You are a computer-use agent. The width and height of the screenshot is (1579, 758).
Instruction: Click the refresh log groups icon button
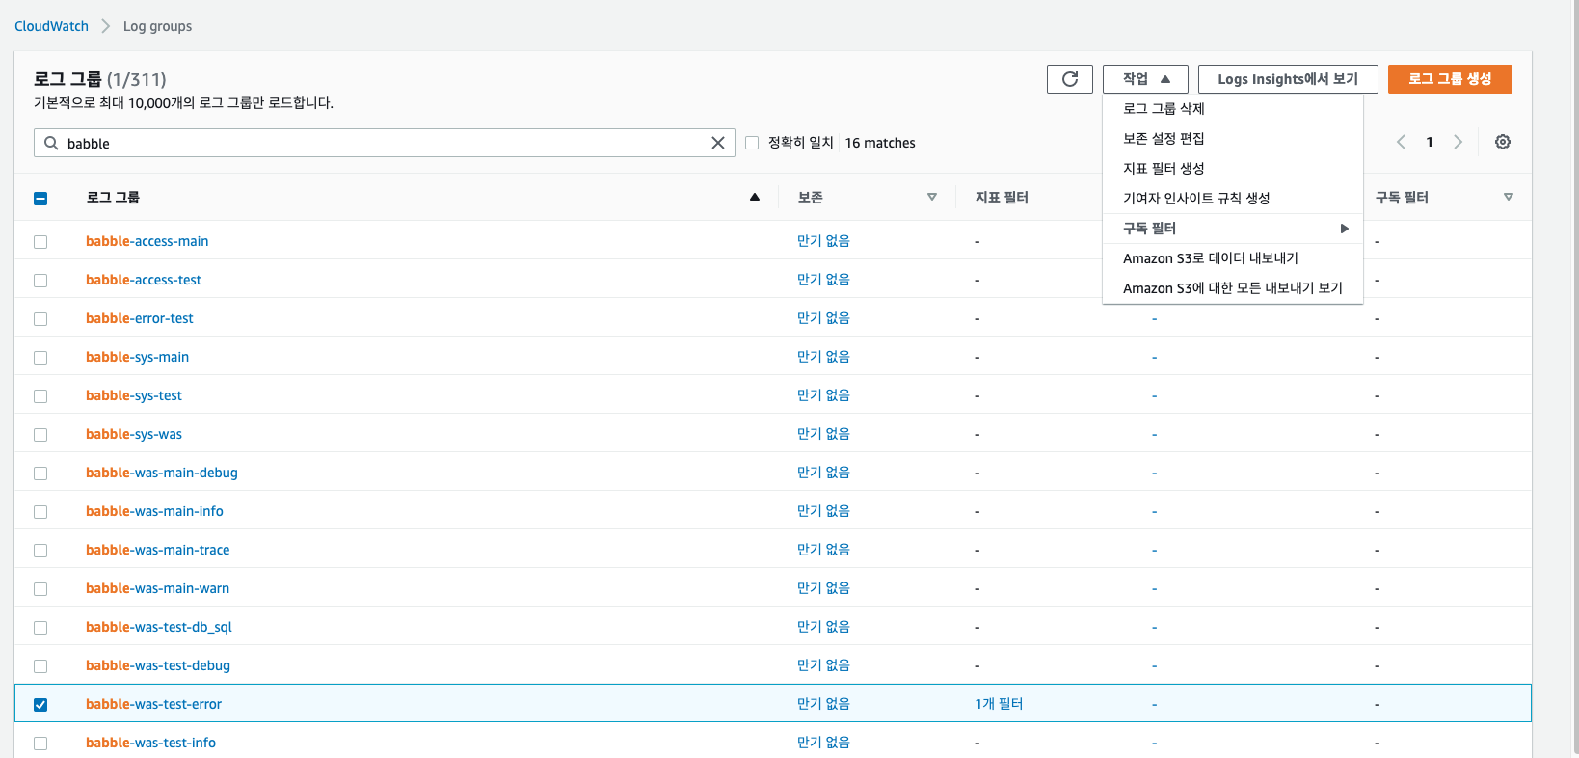click(x=1069, y=79)
